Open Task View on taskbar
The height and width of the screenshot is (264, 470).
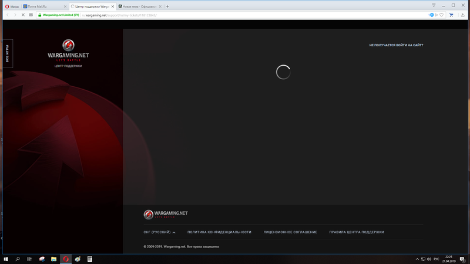[29, 259]
